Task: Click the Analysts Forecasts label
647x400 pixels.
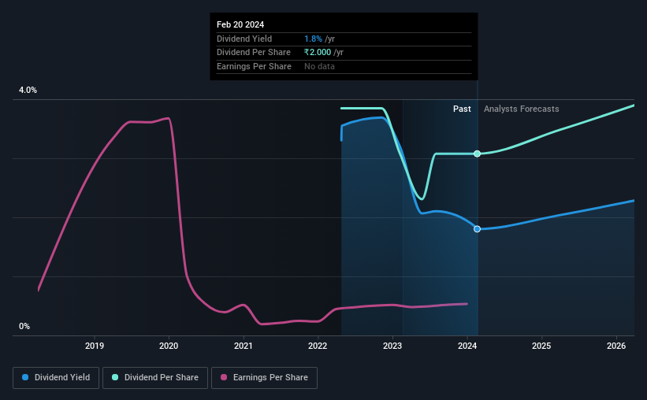Action: 521,109
